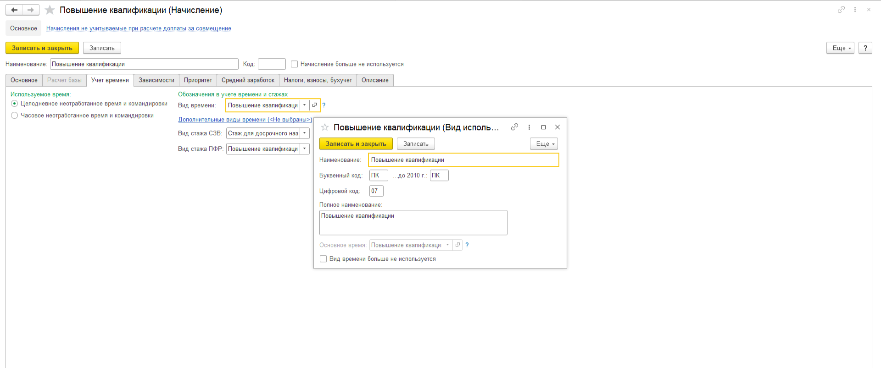Show help question mark next to Вид времени
The image size is (881, 368).
324,105
